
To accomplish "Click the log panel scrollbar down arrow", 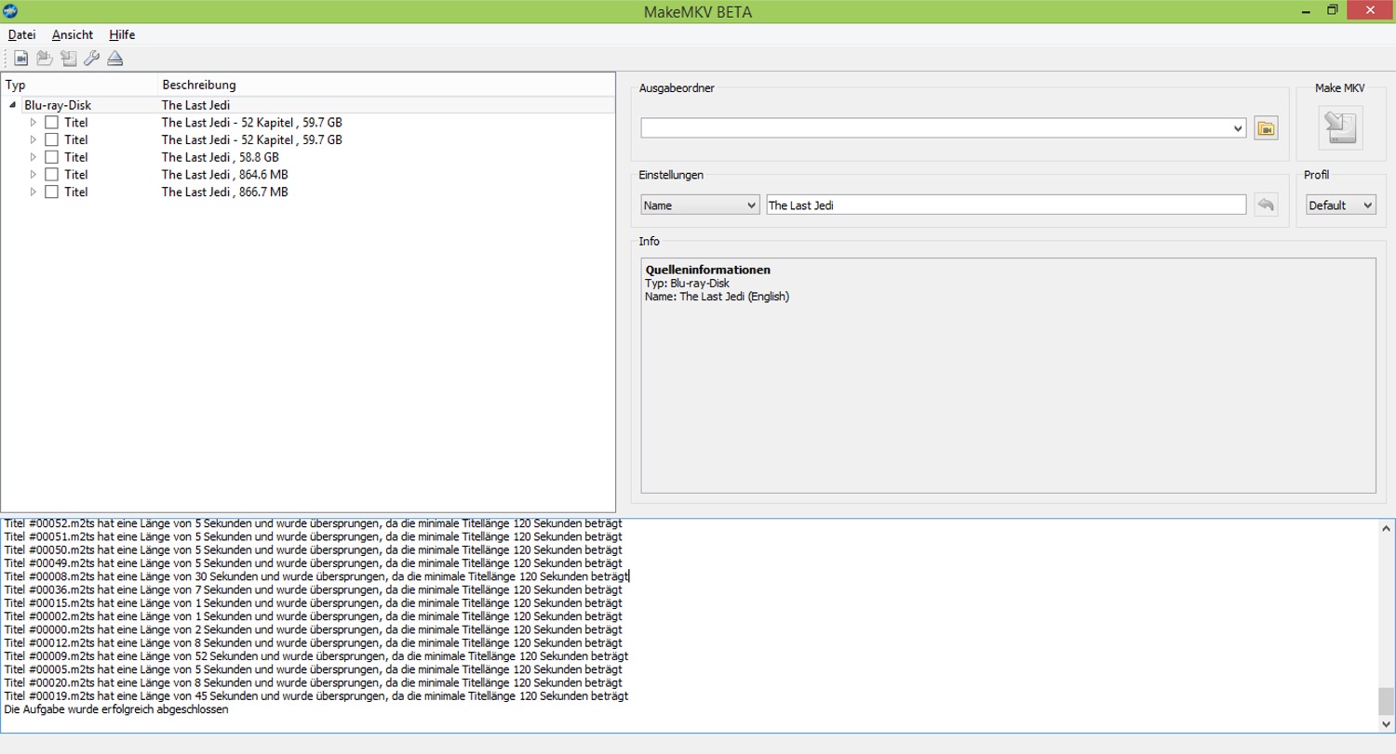I will click(1387, 724).
